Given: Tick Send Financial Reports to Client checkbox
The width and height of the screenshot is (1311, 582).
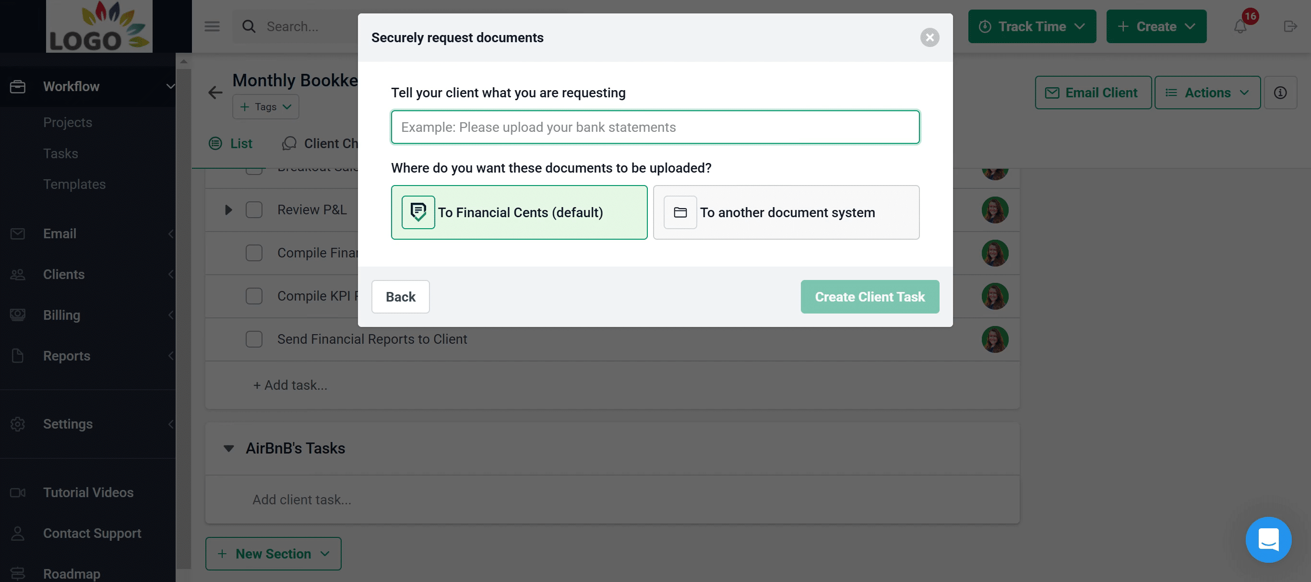Looking at the screenshot, I should click(x=254, y=339).
